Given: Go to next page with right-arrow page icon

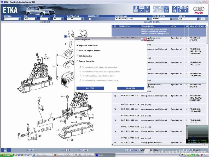Looking at the screenshot, I should click(x=186, y=7).
